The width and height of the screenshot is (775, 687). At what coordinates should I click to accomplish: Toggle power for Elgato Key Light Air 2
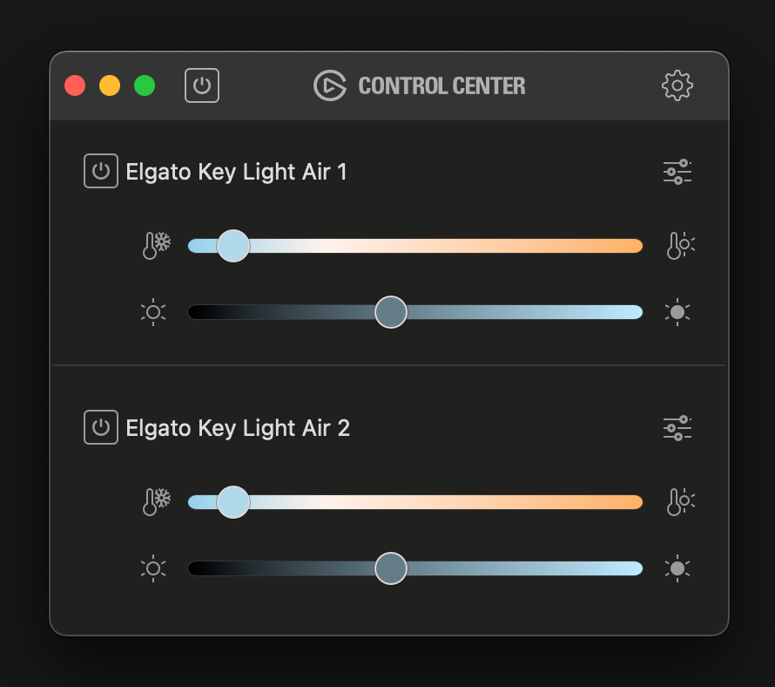click(x=101, y=427)
